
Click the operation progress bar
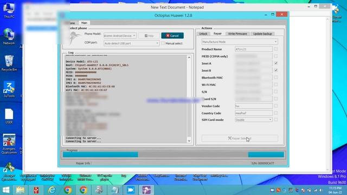tap(173, 154)
